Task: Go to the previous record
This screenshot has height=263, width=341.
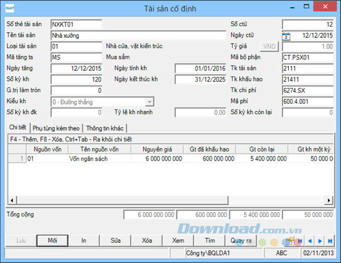Action: tap(310, 241)
